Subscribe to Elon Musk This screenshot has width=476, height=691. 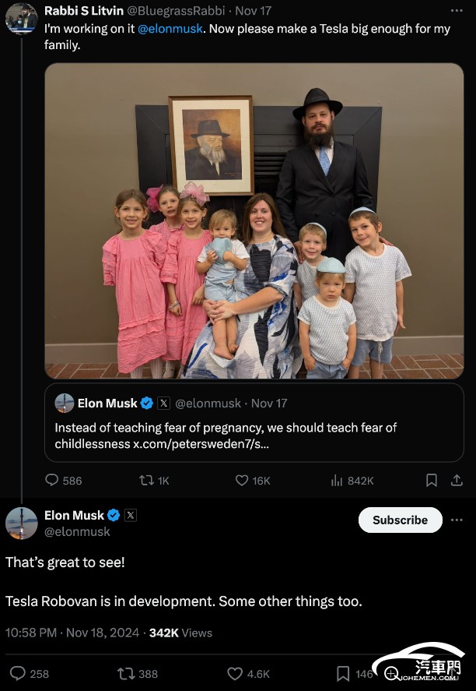pyautogui.click(x=401, y=520)
